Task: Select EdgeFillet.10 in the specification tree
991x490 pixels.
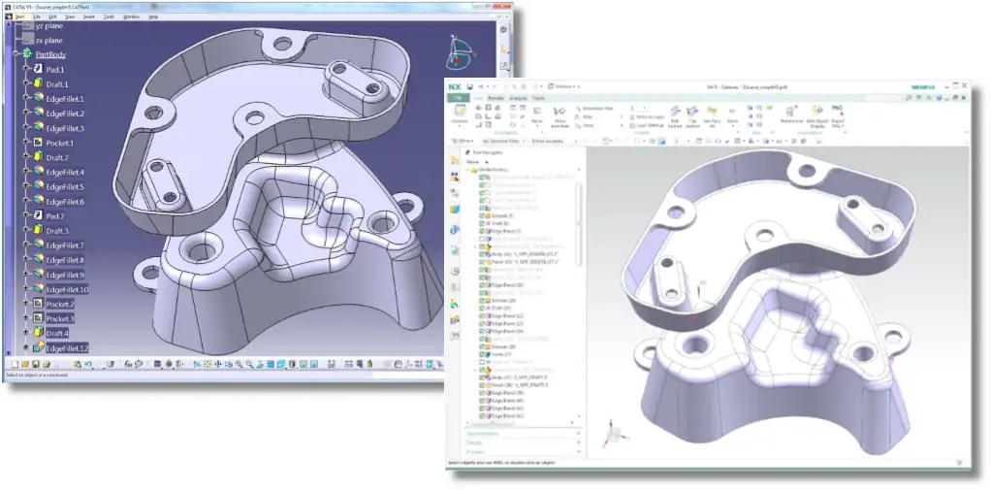Action: tap(68, 289)
